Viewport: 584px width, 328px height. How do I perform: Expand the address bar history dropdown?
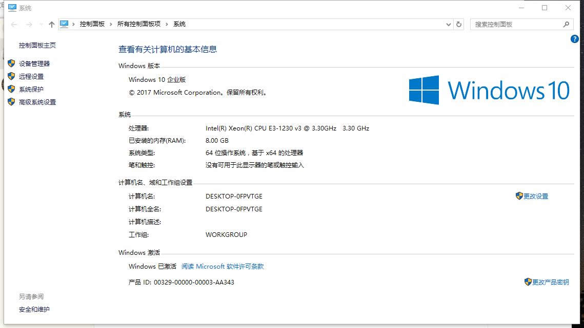tap(448, 24)
